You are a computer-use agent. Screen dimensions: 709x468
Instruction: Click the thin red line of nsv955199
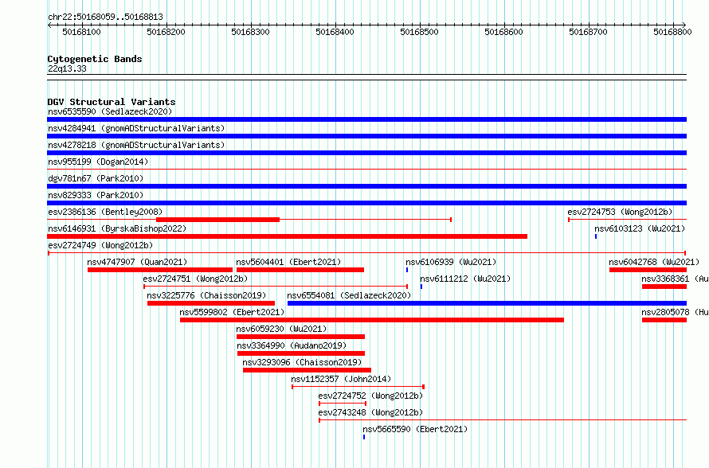click(x=366, y=170)
